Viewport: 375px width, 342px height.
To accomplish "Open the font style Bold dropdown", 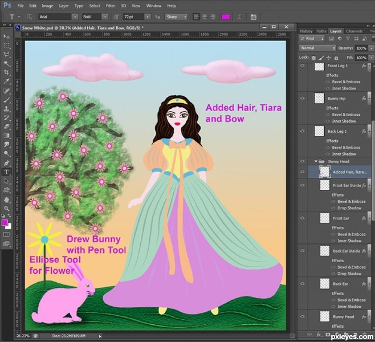I will click(105, 17).
